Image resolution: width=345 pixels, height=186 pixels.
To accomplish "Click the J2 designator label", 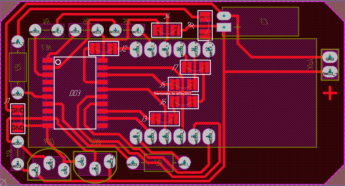I will tap(123, 48).
